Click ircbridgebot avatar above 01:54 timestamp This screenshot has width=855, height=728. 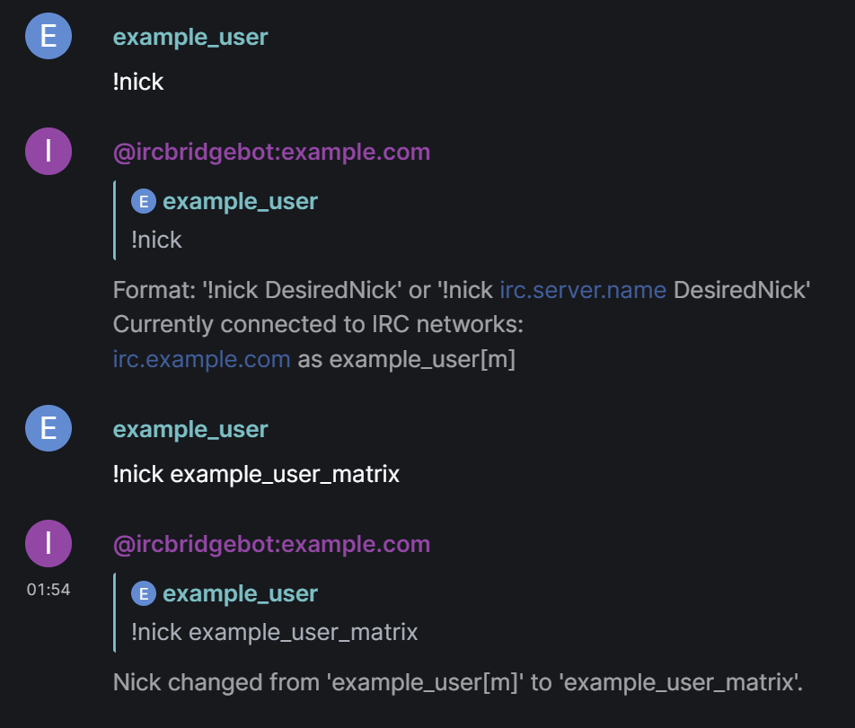tap(48, 543)
